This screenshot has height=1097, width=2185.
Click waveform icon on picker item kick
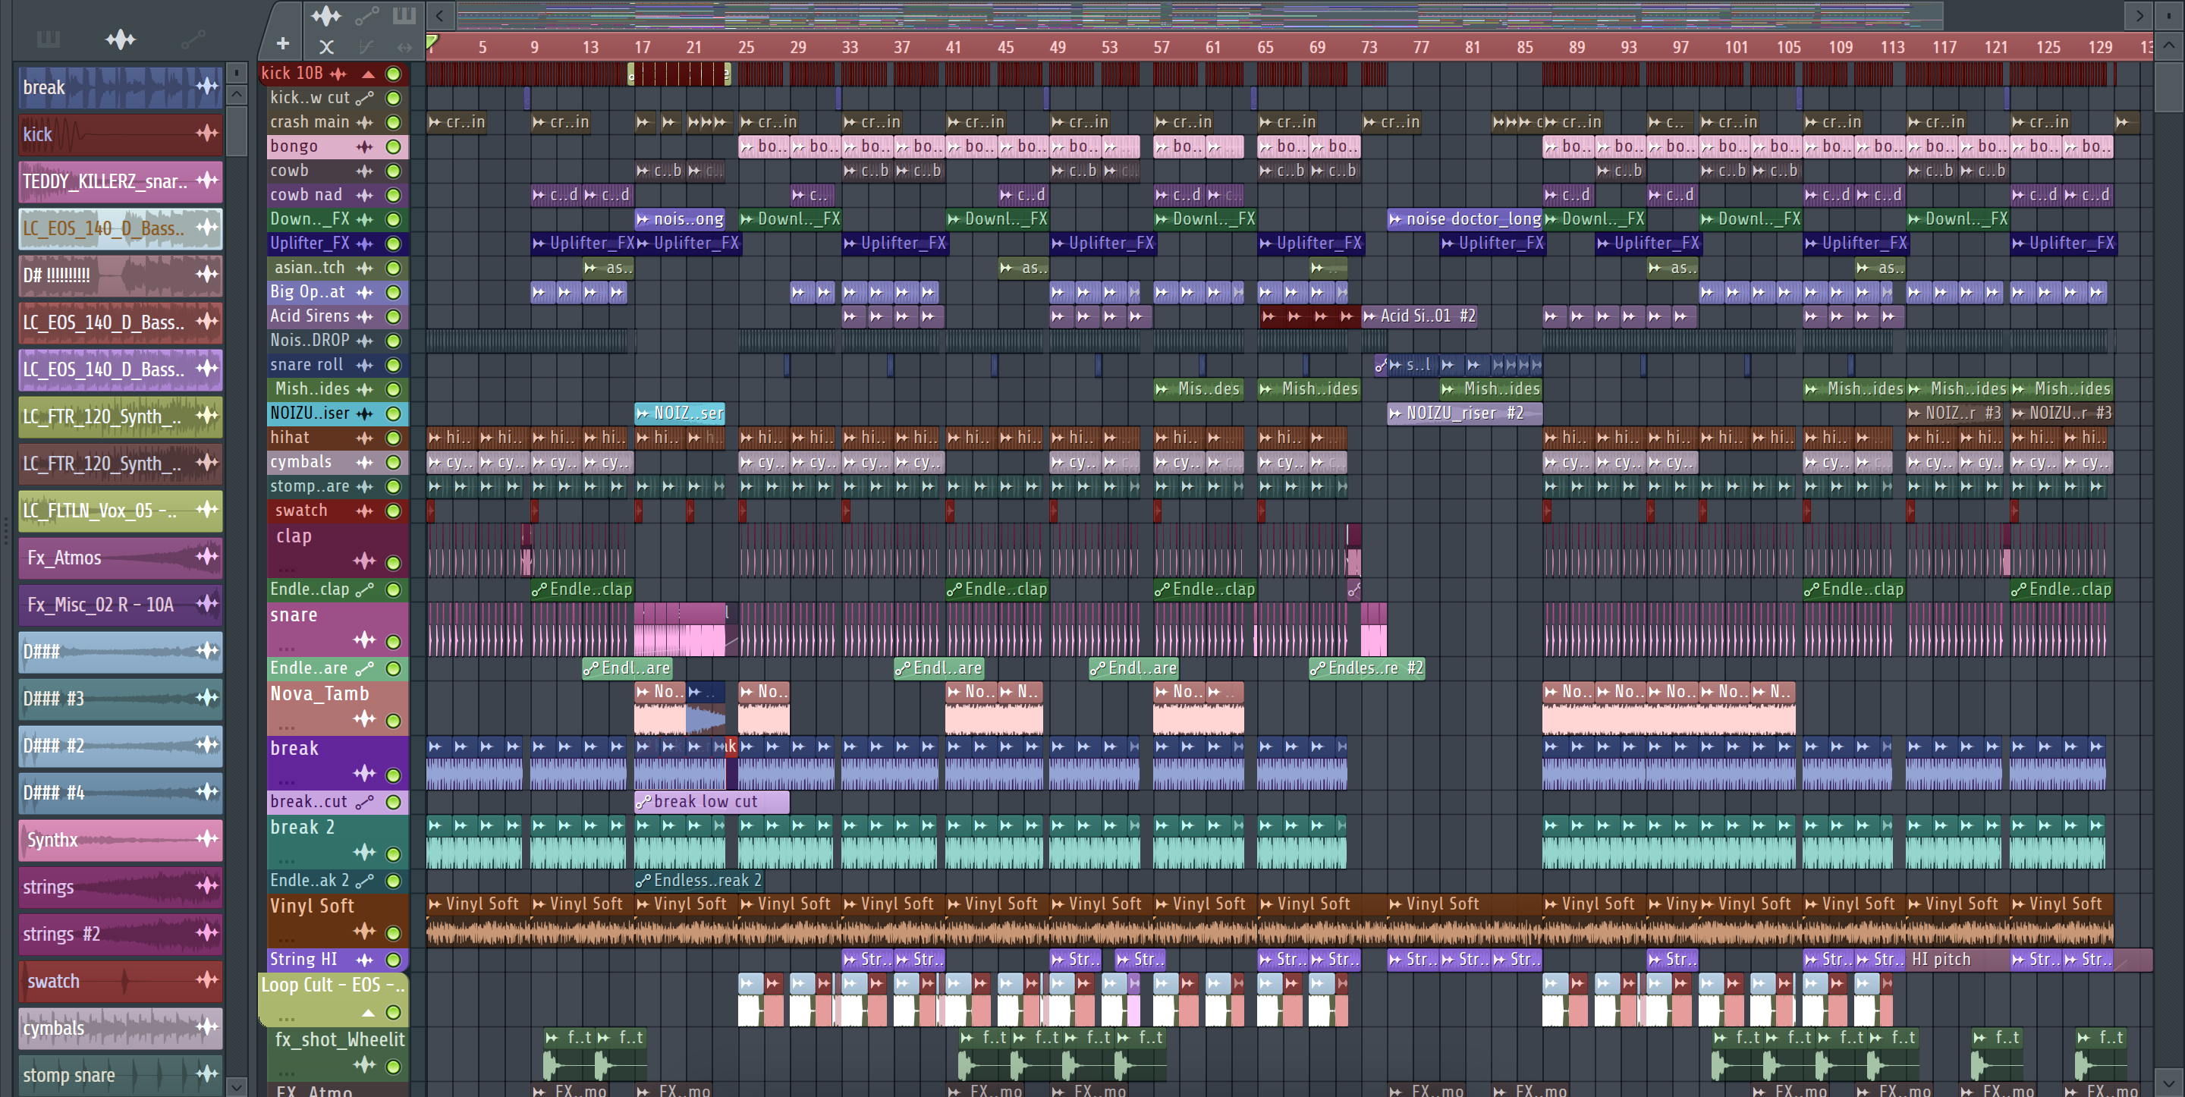[207, 134]
